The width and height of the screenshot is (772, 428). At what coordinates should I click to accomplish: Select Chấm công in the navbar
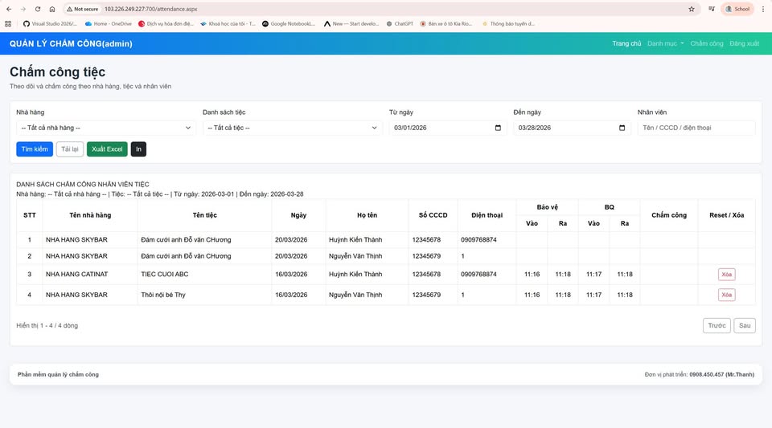(707, 43)
